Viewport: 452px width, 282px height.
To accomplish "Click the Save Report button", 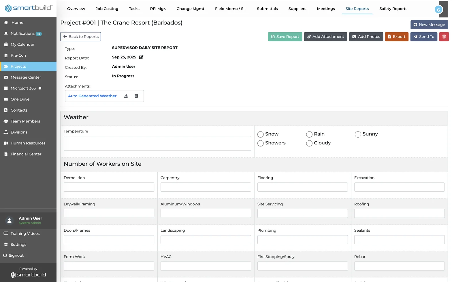I will 285,37.
